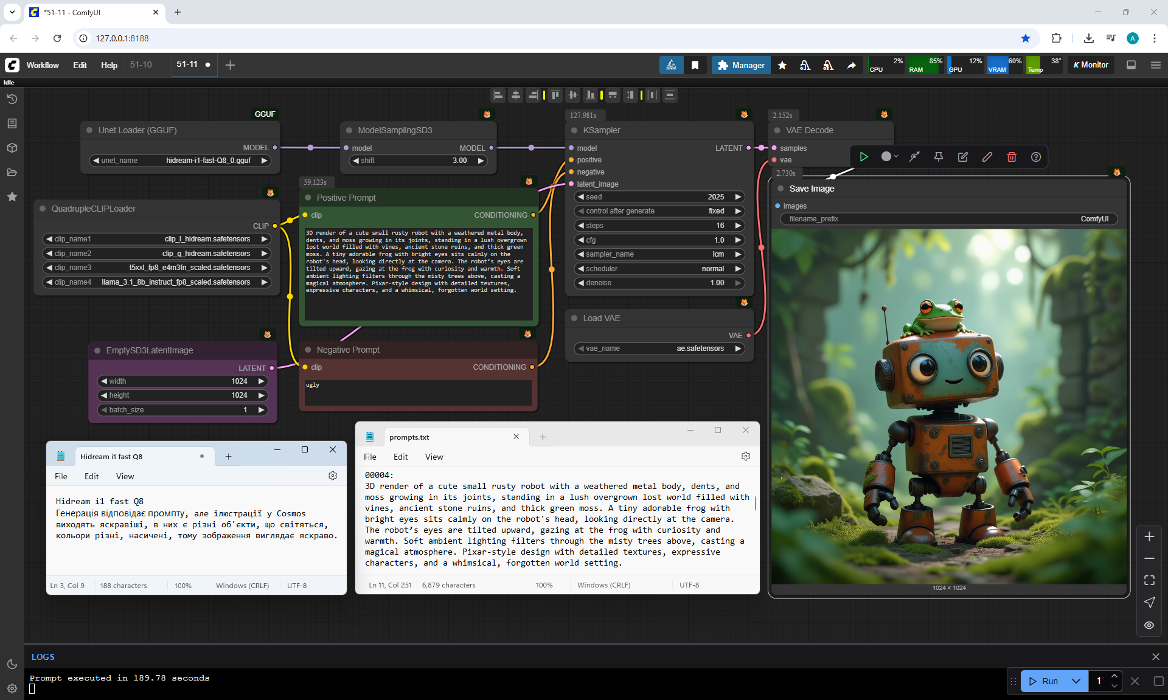Click the green play icon in node toolbar

(x=864, y=157)
